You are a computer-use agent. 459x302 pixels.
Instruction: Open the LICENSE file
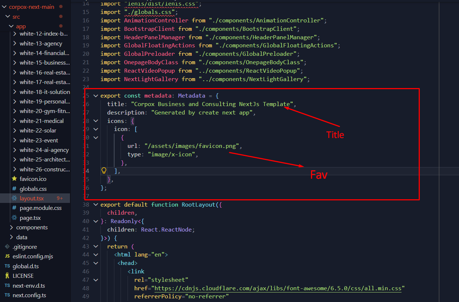click(23, 276)
